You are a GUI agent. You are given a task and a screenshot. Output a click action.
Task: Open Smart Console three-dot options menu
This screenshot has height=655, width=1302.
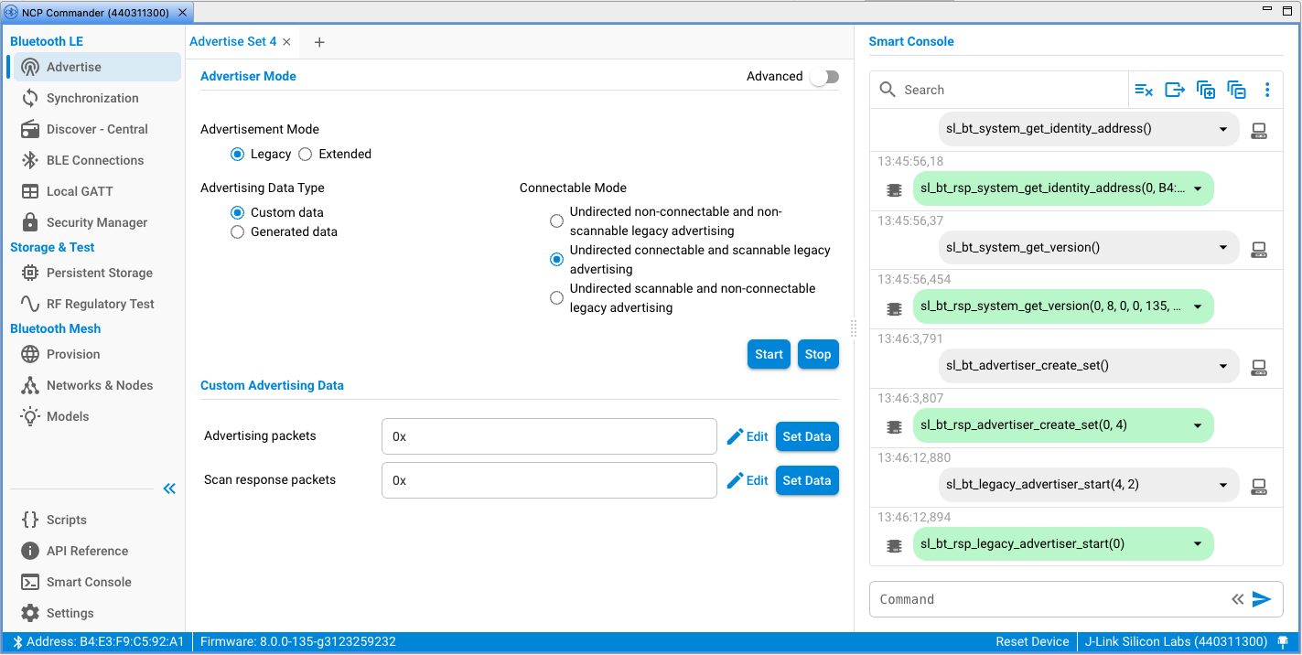1267,90
